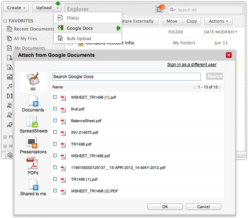Click the Folder column header

pyautogui.click(x=176, y=32)
